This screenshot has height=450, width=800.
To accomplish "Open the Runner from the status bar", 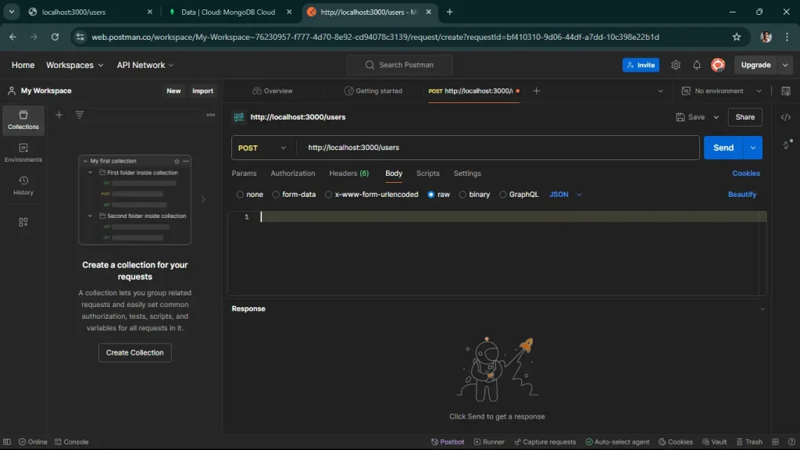I will tap(489, 441).
